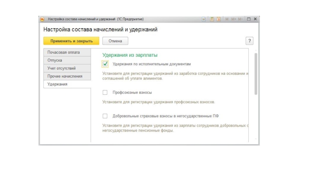Click the Удержания из зарплаты heading
The height and width of the screenshot is (177, 315).
tap(130, 55)
